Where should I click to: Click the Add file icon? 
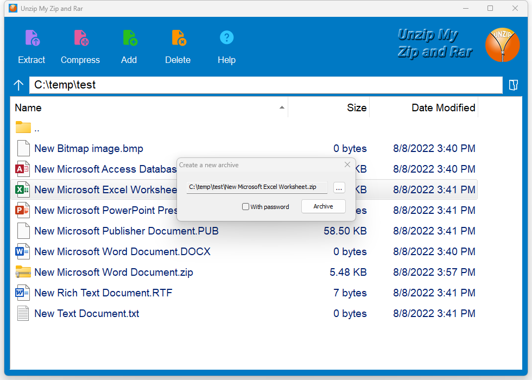tap(130, 37)
